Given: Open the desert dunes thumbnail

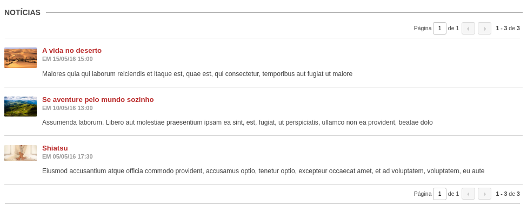Looking at the screenshot, I should [x=21, y=58].
